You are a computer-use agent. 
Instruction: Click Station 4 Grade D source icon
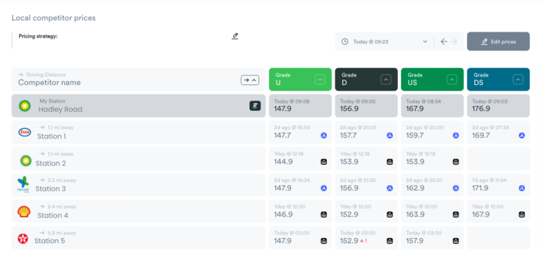coord(390,214)
